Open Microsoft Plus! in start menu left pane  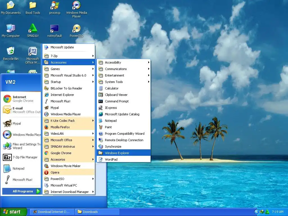(21, 180)
